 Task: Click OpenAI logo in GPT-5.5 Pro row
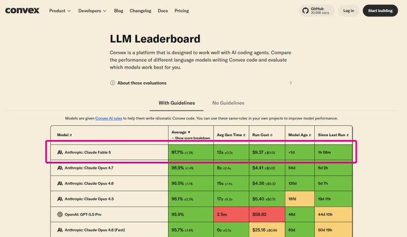pyautogui.click(x=60, y=214)
